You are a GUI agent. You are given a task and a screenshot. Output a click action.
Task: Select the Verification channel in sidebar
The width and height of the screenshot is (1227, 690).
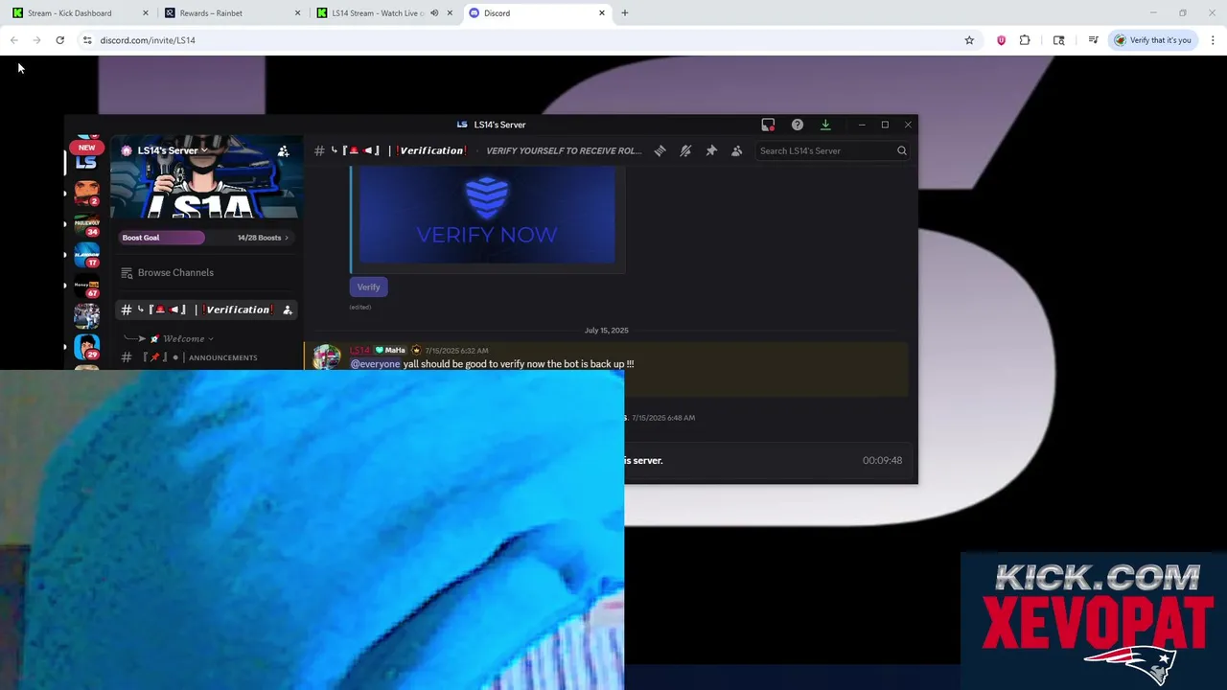click(206, 310)
